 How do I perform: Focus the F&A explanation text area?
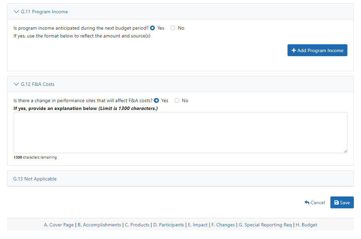[x=180, y=132]
